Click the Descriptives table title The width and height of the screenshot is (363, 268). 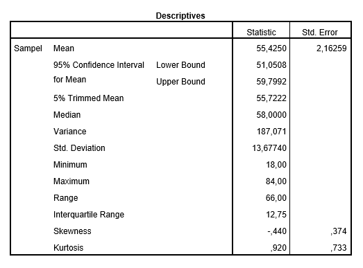click(x=180, y=16)
